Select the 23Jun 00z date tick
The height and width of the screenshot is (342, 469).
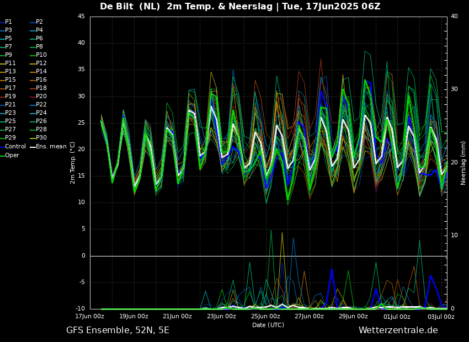pyautogui.click(x=221, y=317)
